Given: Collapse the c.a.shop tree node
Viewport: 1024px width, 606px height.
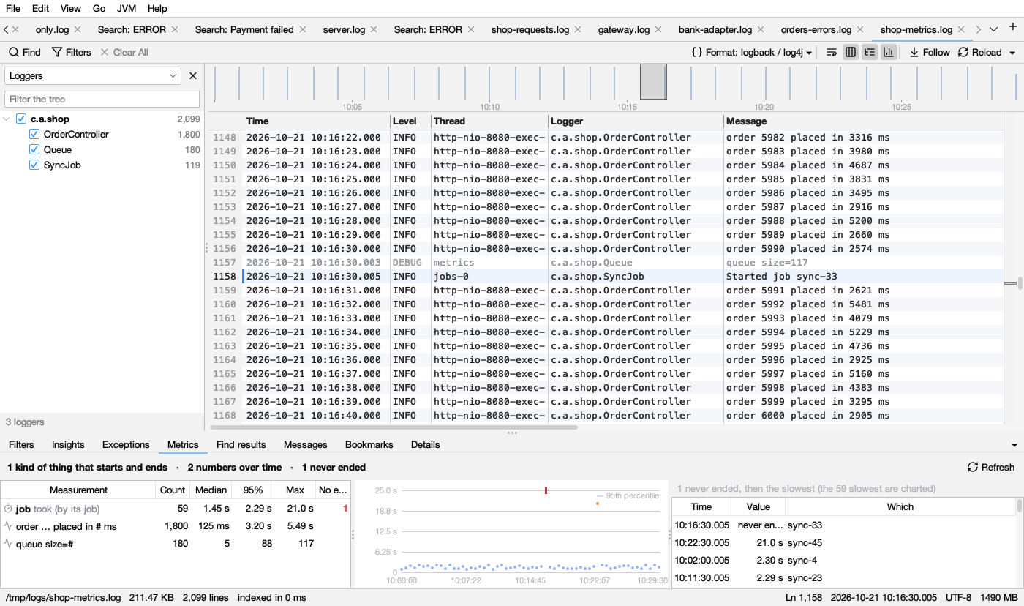Looking at the screenshot, I should (7, 119).
